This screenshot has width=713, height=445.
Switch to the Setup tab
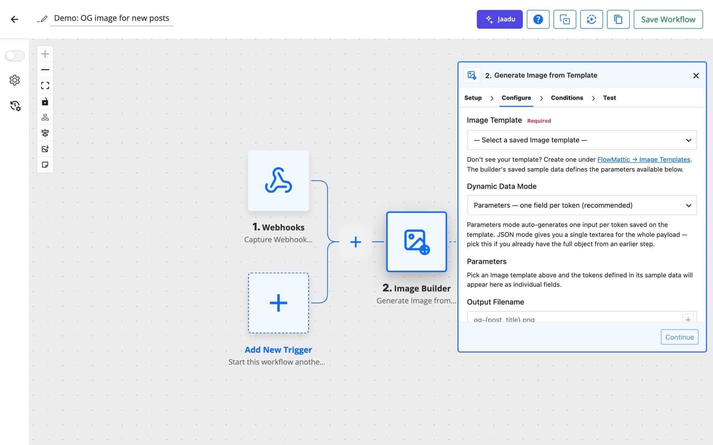[x=473, y=98]
